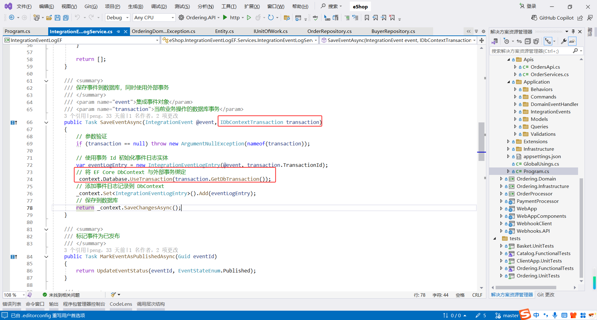Click the GitHub Copilot icon in the toolbar

coord(534,18)
